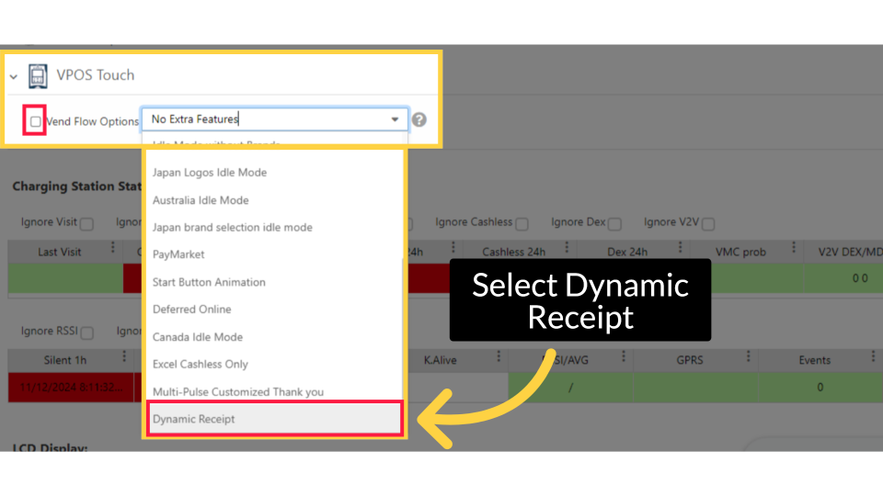This screenshot has height=496, width=883.
Task: Click the K.Alive column header
Action: (x=441, y=360)
